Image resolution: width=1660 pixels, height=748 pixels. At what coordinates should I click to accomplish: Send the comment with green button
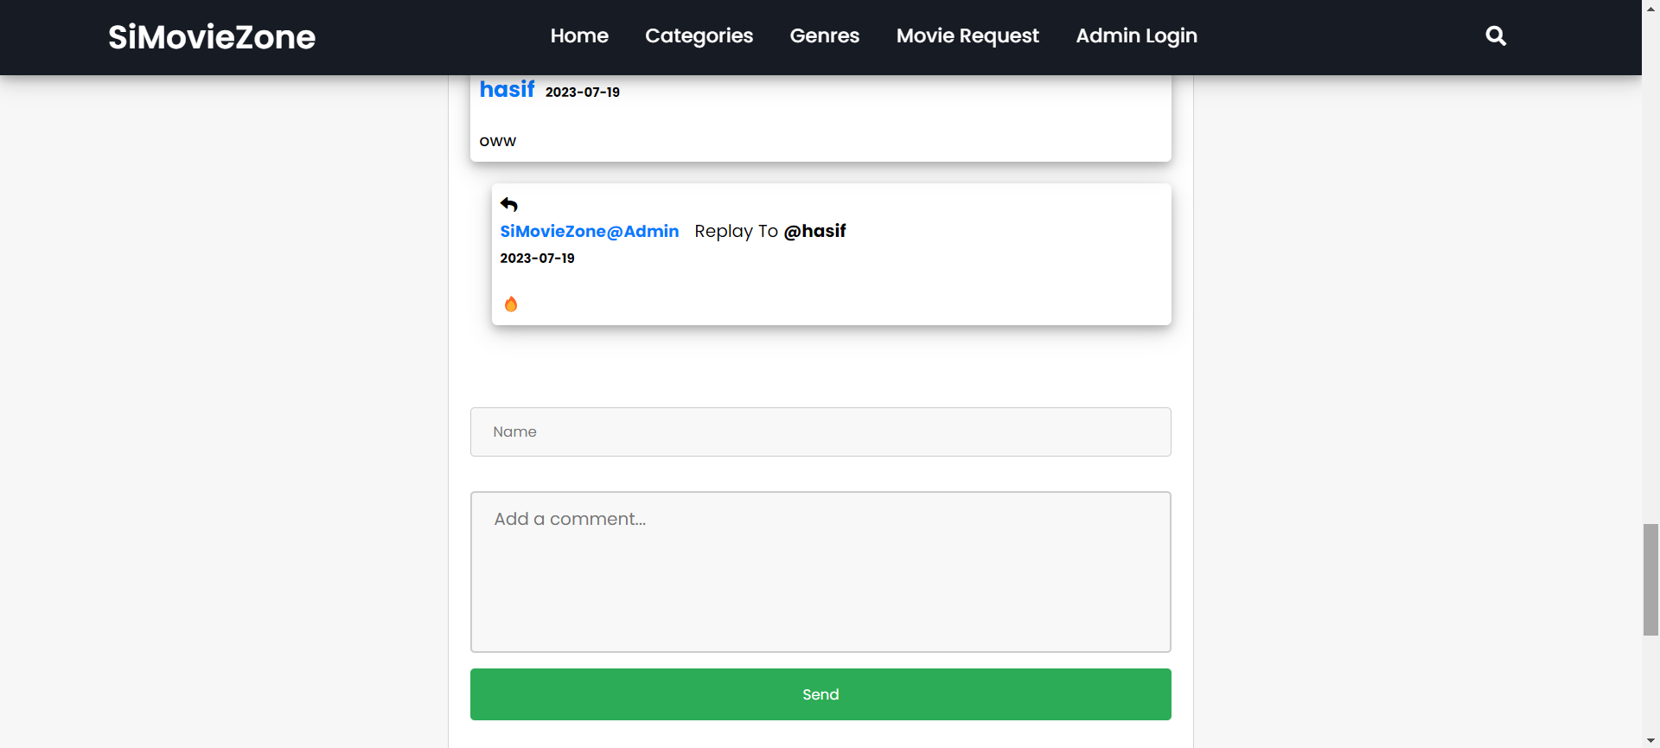point(820,694)
